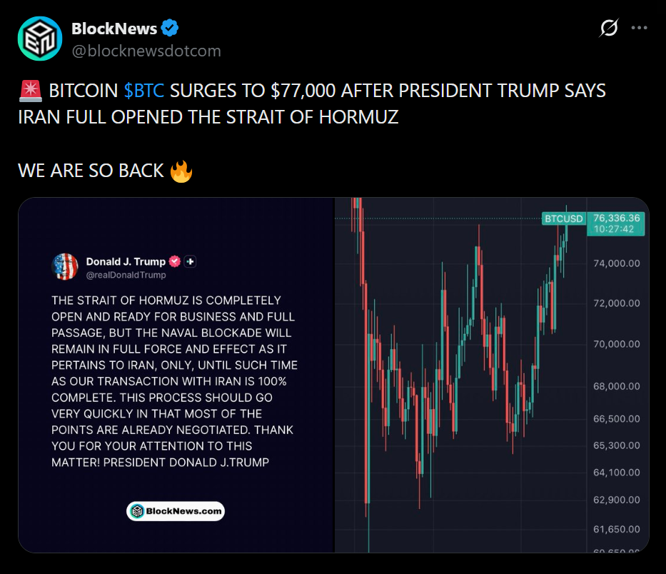Open the BlockNews display name link

coord(114,29)
